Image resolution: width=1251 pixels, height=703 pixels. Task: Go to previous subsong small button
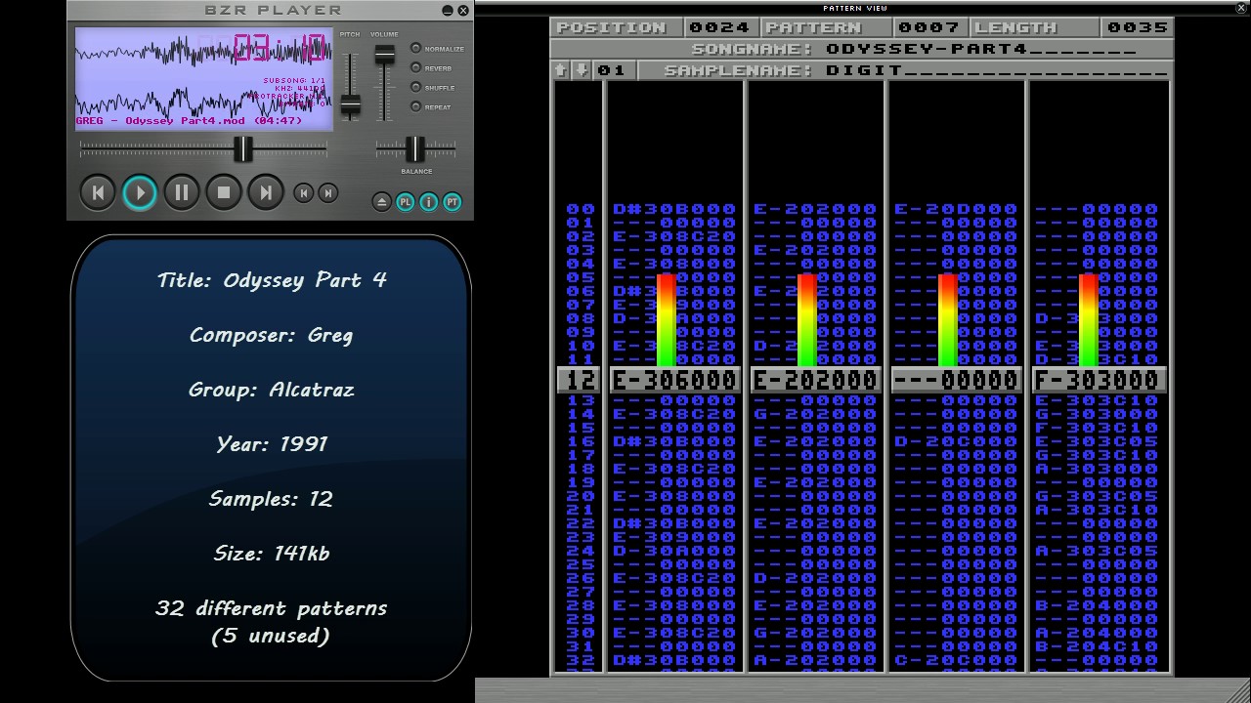click(x=304, y=193)
